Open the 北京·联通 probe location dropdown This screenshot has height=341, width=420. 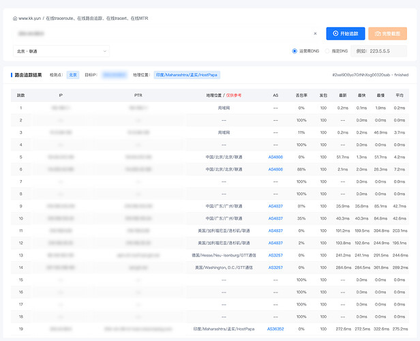click(61, 51)
